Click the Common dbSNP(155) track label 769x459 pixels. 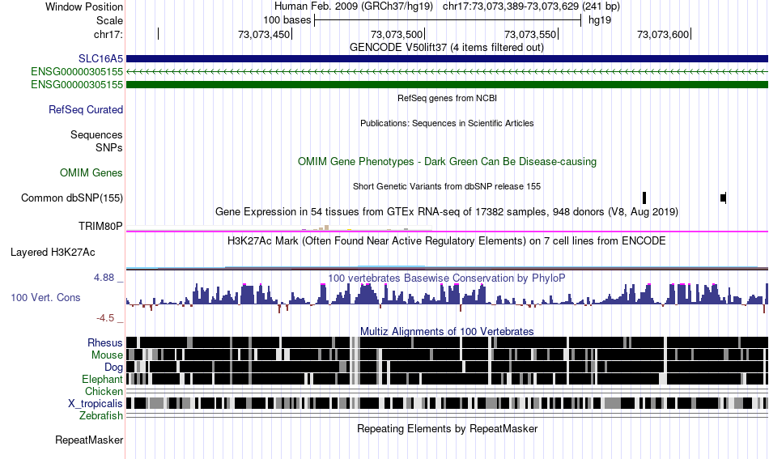[x=72, y=198]
